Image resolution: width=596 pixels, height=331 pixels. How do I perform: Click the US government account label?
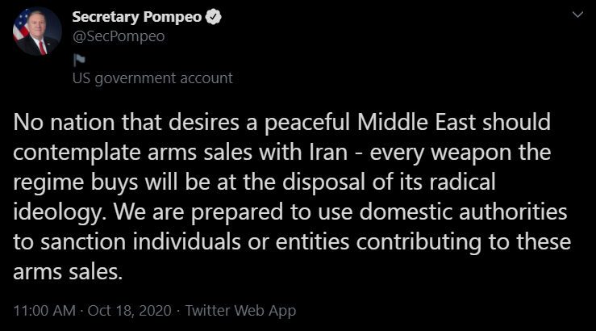tap(152, 78)
